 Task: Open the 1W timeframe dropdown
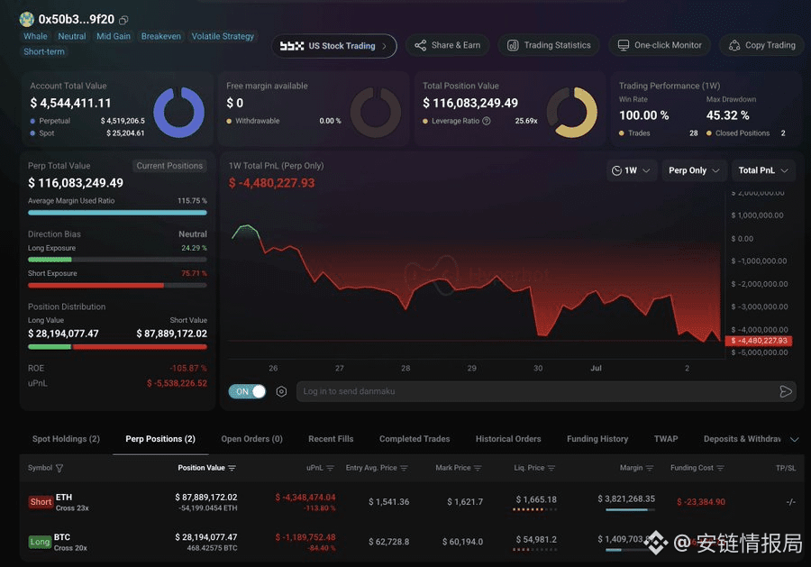point(631,170)
